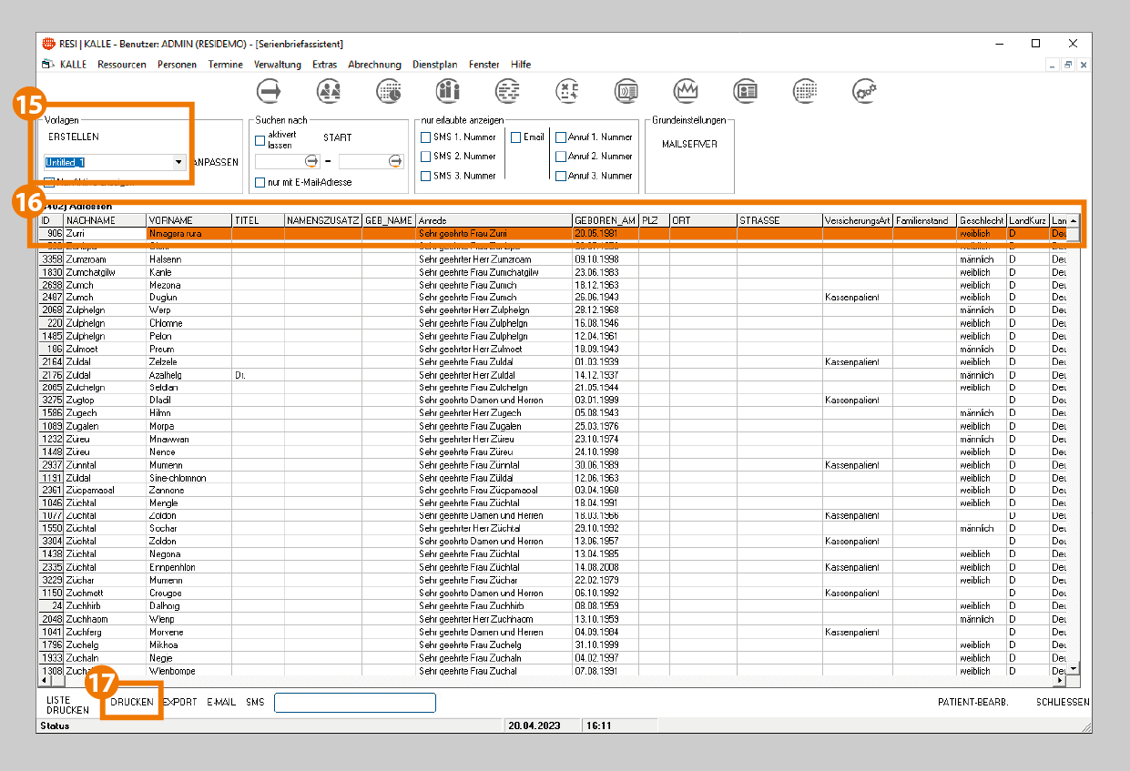Viewport: 1130px width, 771px height.
Task: Click the DRUCKEN button
Action: tap(132, 703)
